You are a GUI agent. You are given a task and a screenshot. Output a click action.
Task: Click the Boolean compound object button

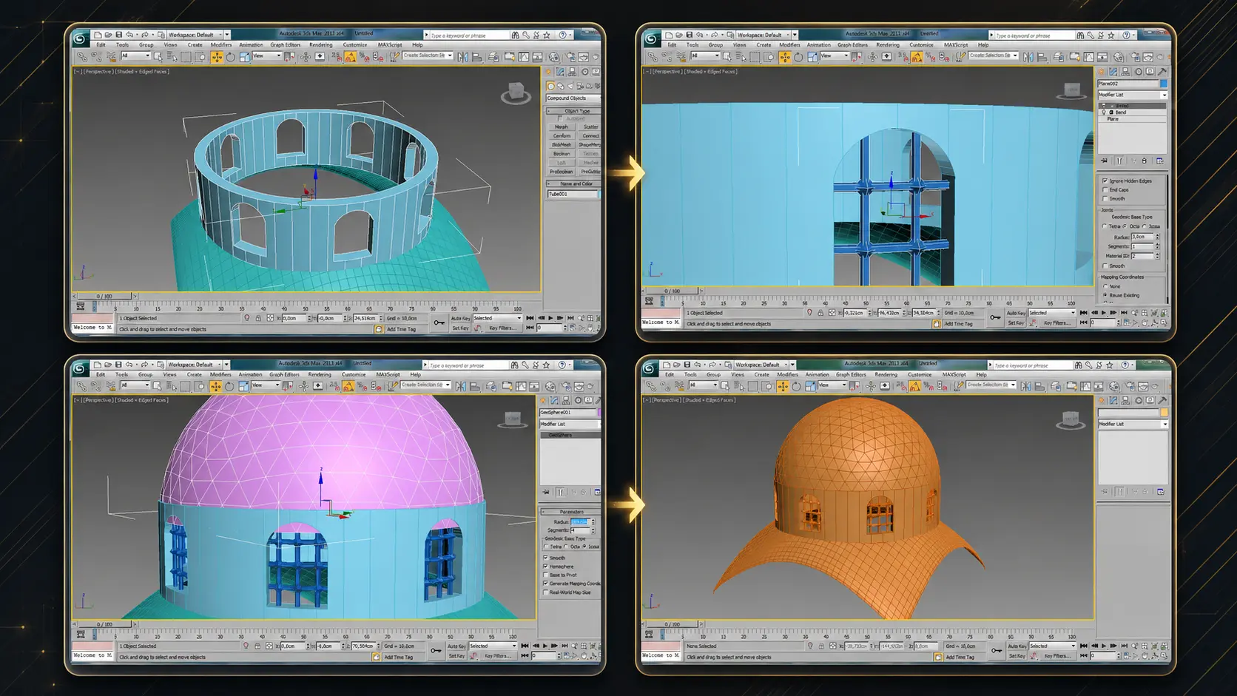[x=562, y=154]
